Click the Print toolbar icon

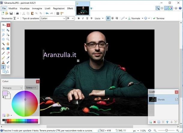[17, 13]
